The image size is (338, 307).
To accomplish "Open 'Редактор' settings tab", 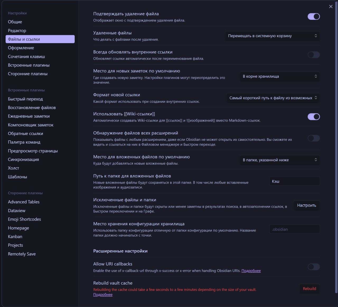I will pos(17,31).
